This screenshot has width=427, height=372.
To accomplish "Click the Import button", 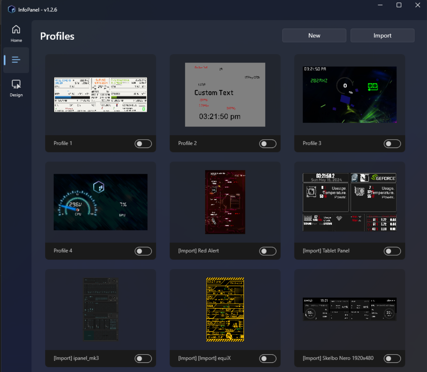I will tap(382, 35).
